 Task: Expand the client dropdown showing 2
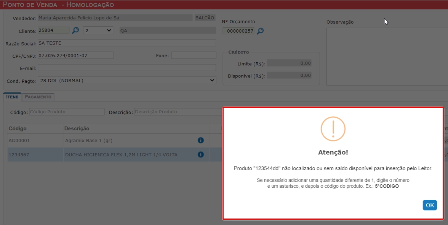[98, 30]
